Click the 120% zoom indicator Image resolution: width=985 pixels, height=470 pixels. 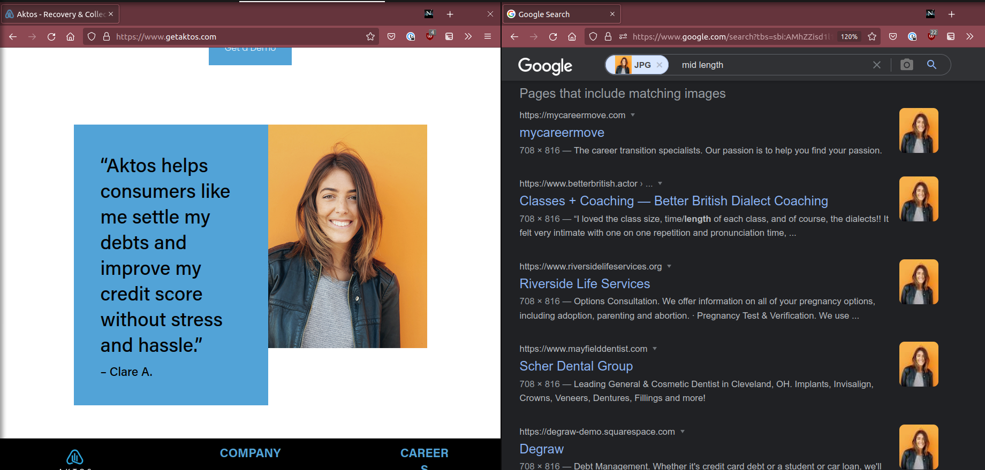click(849, 36)
